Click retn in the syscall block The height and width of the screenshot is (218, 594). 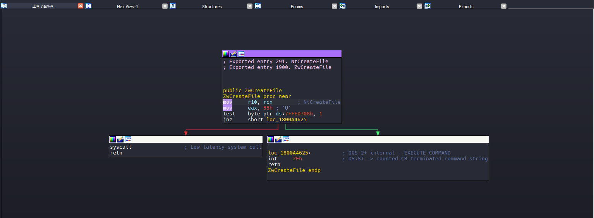(x=116, y=153)
